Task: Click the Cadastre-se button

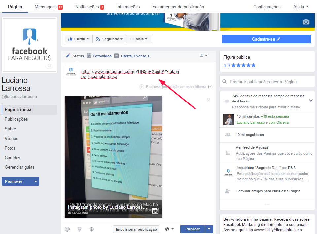Action: click(266, 39)
